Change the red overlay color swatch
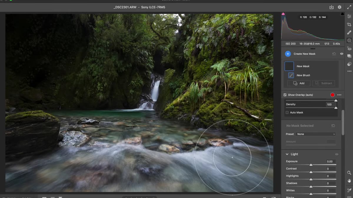Image resolution: width=353 pixels, height=198 pixels. [332, 95]
